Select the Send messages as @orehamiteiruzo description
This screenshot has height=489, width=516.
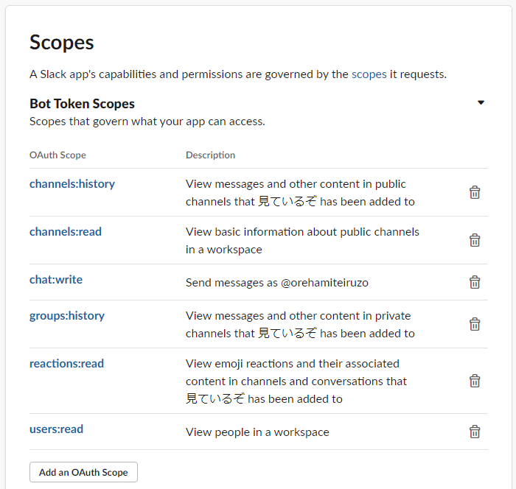click(276, 283)
